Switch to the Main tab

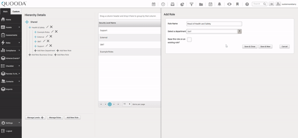coord(5,11)
